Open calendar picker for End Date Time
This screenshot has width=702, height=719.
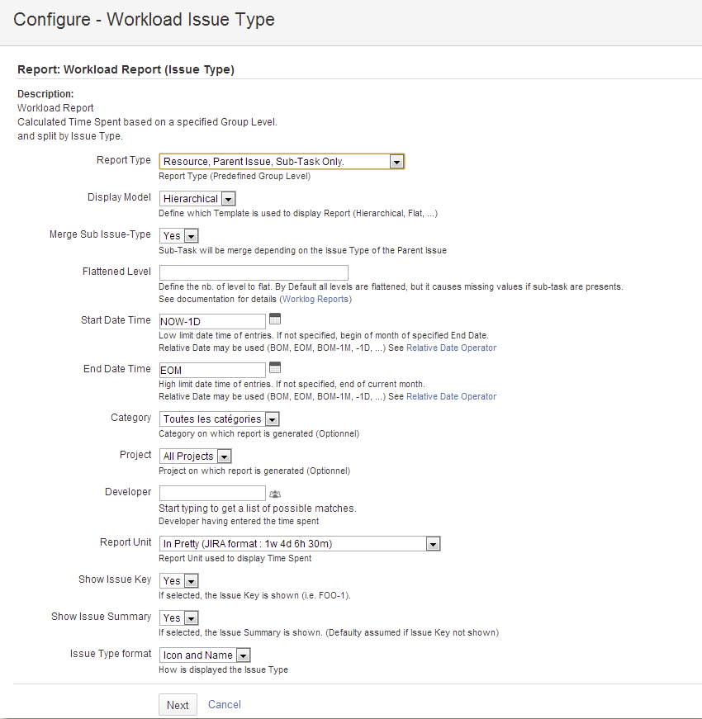[275, 367]
